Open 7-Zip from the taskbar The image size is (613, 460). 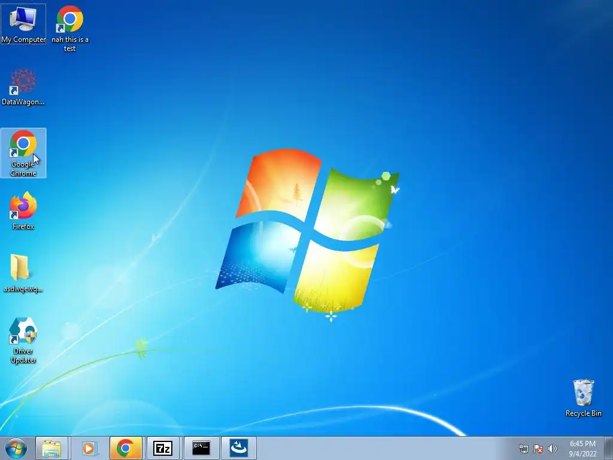163,448
